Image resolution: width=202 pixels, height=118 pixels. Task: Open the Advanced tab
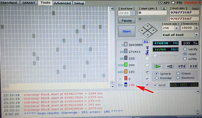point(62,3)
